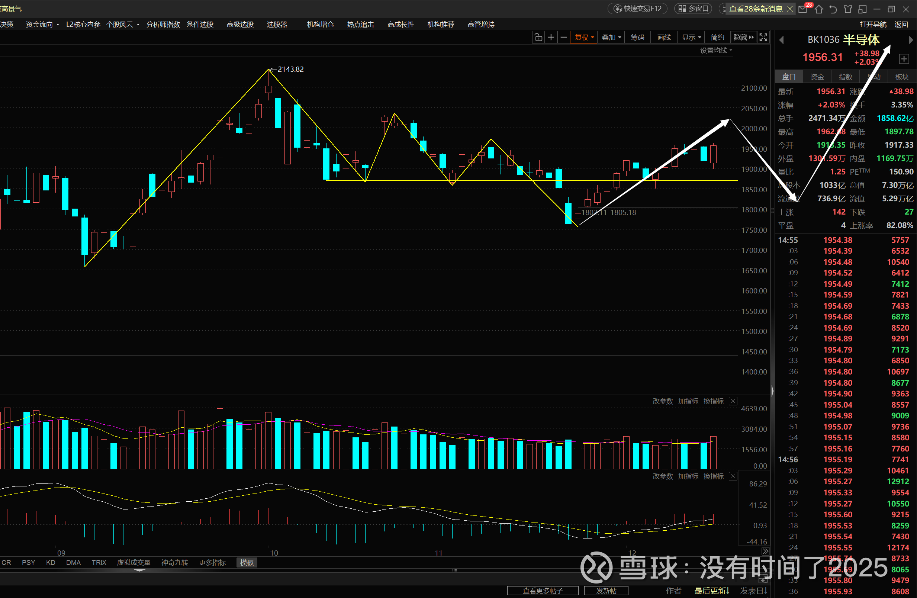Toggle 筹码 chip distribution panel

(x=637, y=37)
